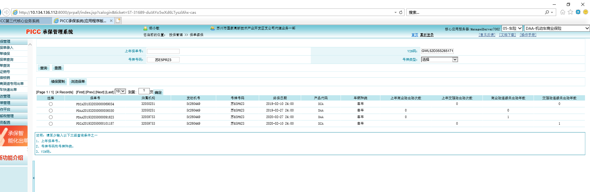
Task: Click the 承保智能化出单 banner image
Action: [x=14, y=136]
